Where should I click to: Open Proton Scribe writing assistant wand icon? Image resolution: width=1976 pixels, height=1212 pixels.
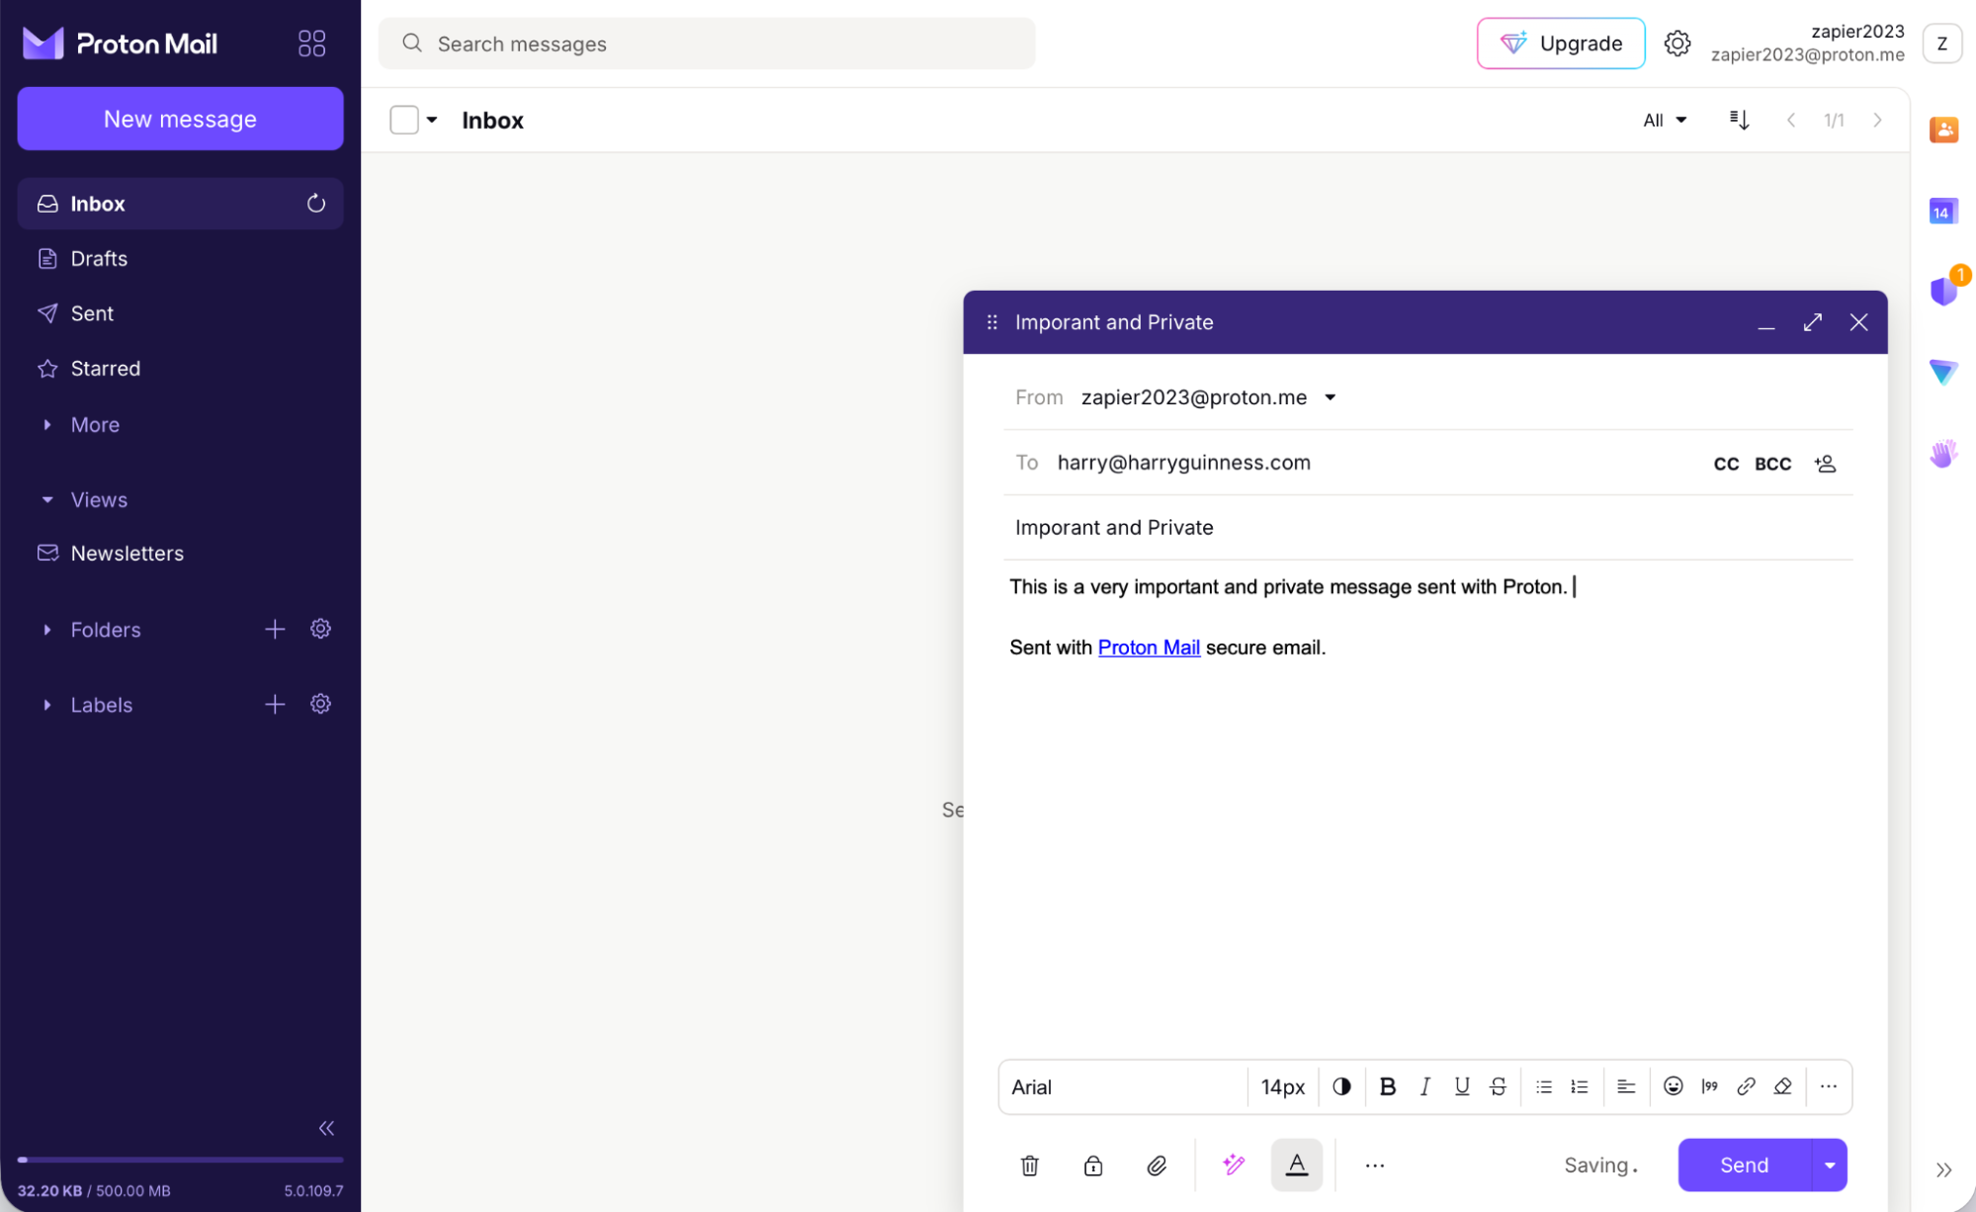click(x=1233, y=1165)
